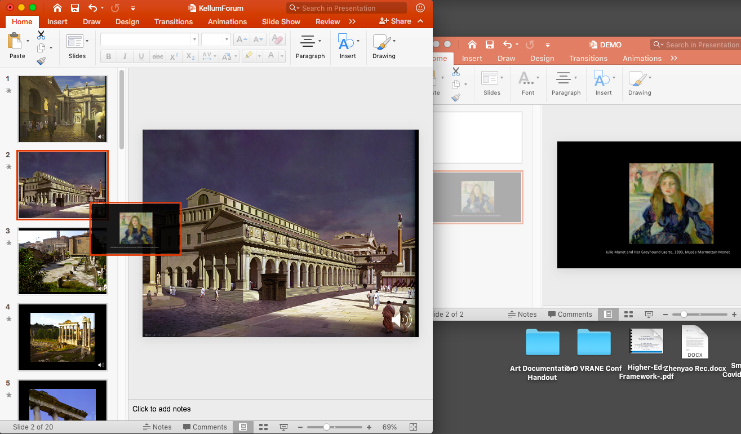
Task: Open the font name combo box
Action: [149, 39]
